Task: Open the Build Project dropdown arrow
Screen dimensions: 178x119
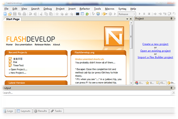Action: [x=107, y=14]
